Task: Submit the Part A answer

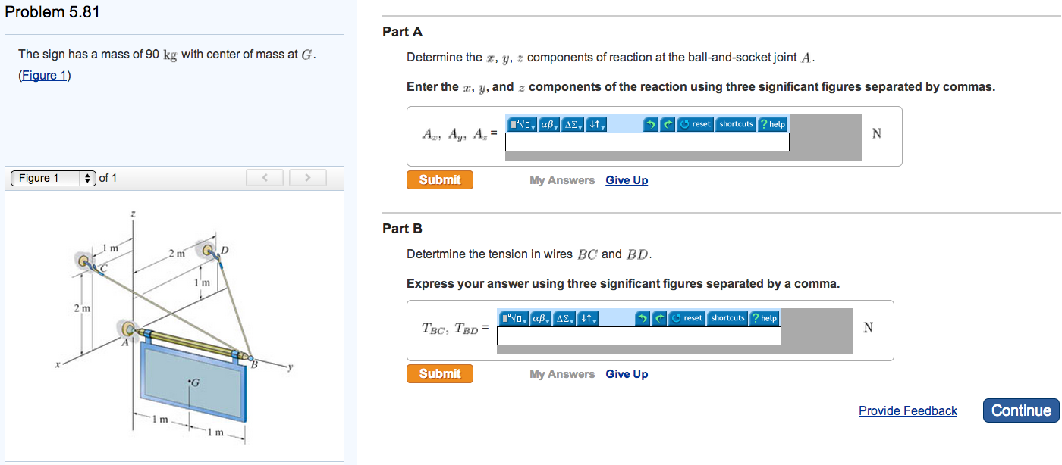Action: pyautogui.click(x=439, y=179)
